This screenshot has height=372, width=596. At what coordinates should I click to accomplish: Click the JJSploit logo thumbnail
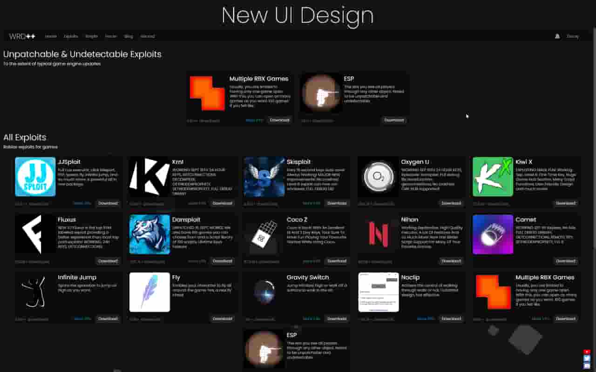pyautogui.click(x=35, y=177)
